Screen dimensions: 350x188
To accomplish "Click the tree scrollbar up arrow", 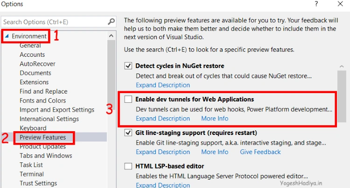I will (111, 35).
